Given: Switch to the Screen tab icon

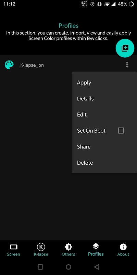Looking at the screenshot, I should (13, 247).
